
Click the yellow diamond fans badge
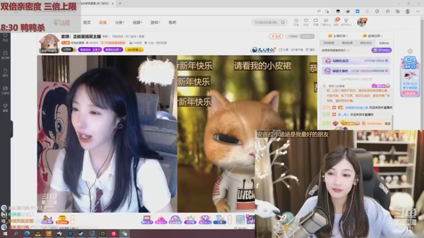[134, 50]
